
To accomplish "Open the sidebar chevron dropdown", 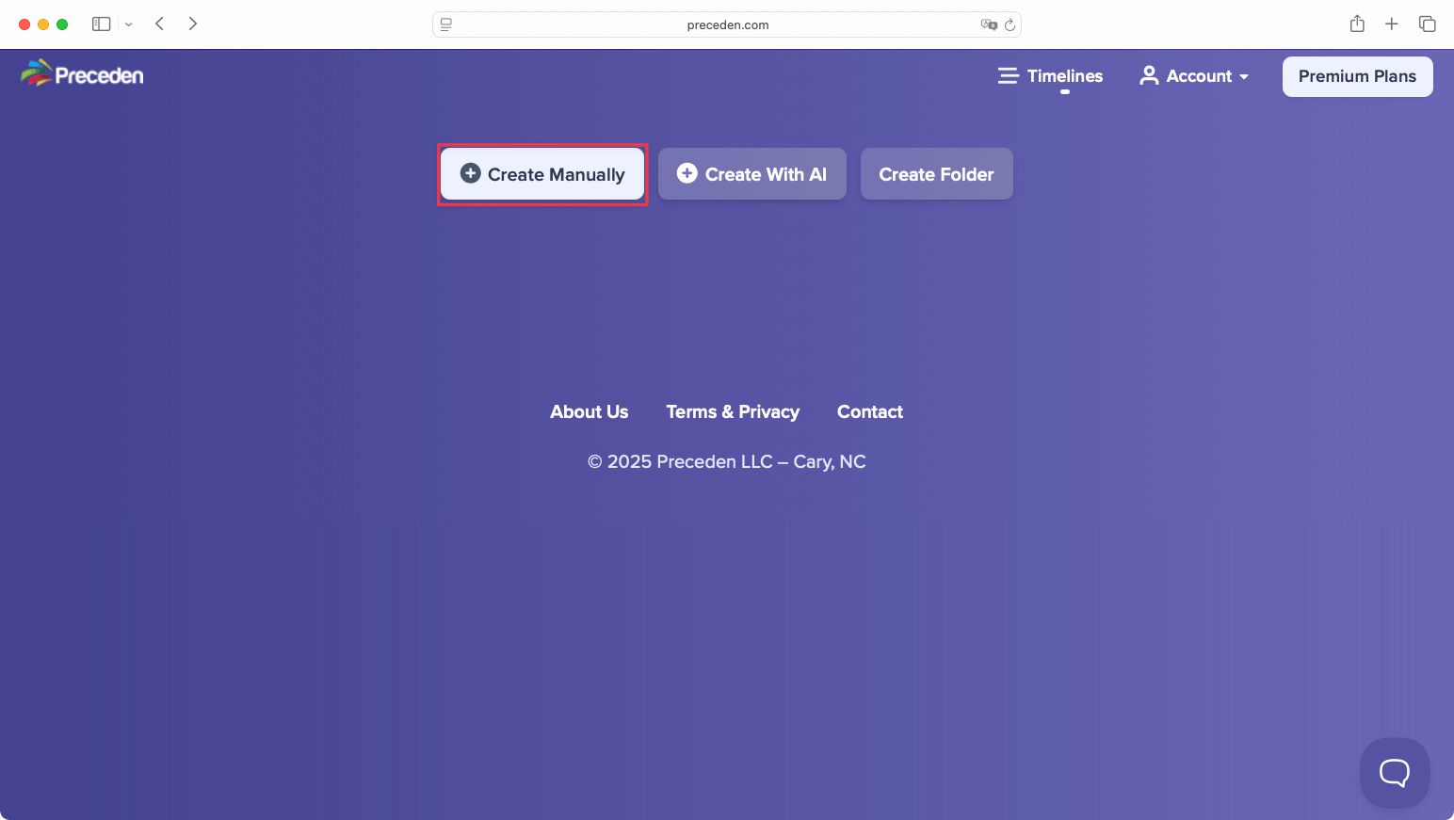I will click(129, 24).
